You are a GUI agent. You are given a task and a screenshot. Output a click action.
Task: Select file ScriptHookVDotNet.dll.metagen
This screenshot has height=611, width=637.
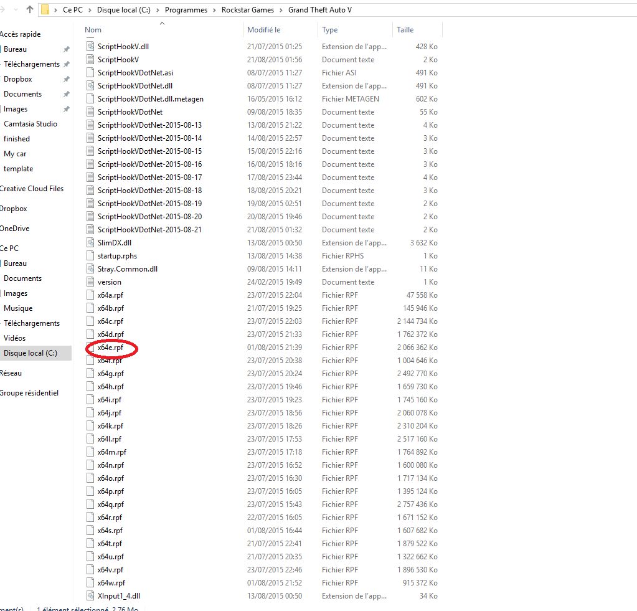[150, 98]
